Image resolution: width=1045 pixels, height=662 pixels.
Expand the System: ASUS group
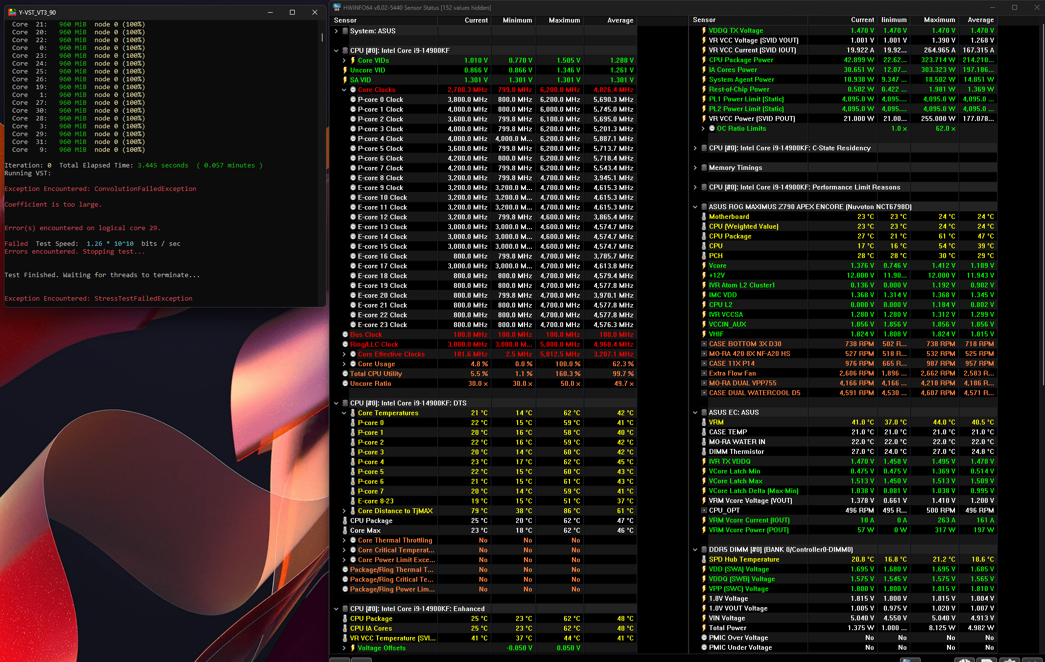pos(336,31)
